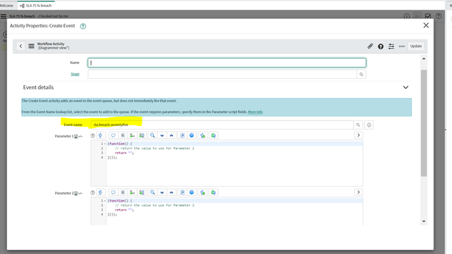Toggle full screen for Parameter 1 editor
Screen dimensions: 452x254
click(x=183, y=136)
